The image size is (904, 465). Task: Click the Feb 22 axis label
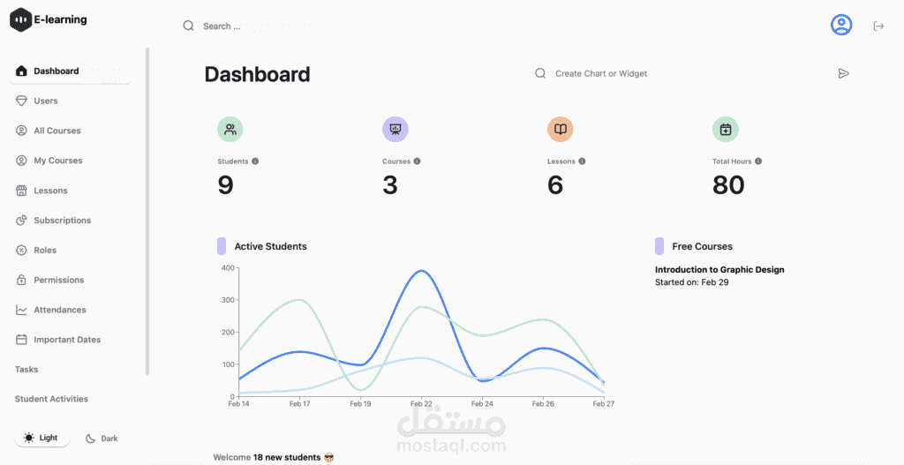[x=421, y=404]
